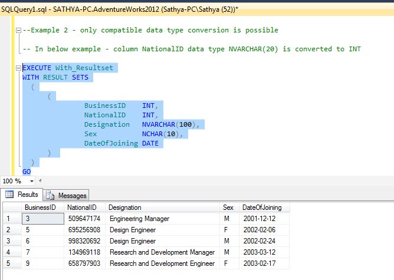
Task: Place cursor on NationalID line in query
Action: 121,115
